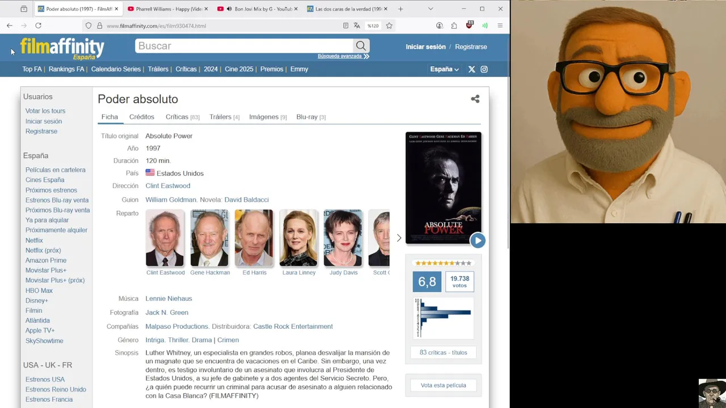The image size is (726, 408).
Task: Click the page zoom %120 indicator
Action: tap(373, 25)
